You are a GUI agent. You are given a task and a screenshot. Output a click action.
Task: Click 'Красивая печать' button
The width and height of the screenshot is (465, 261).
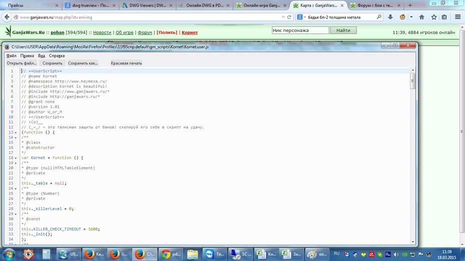(126, 63)
